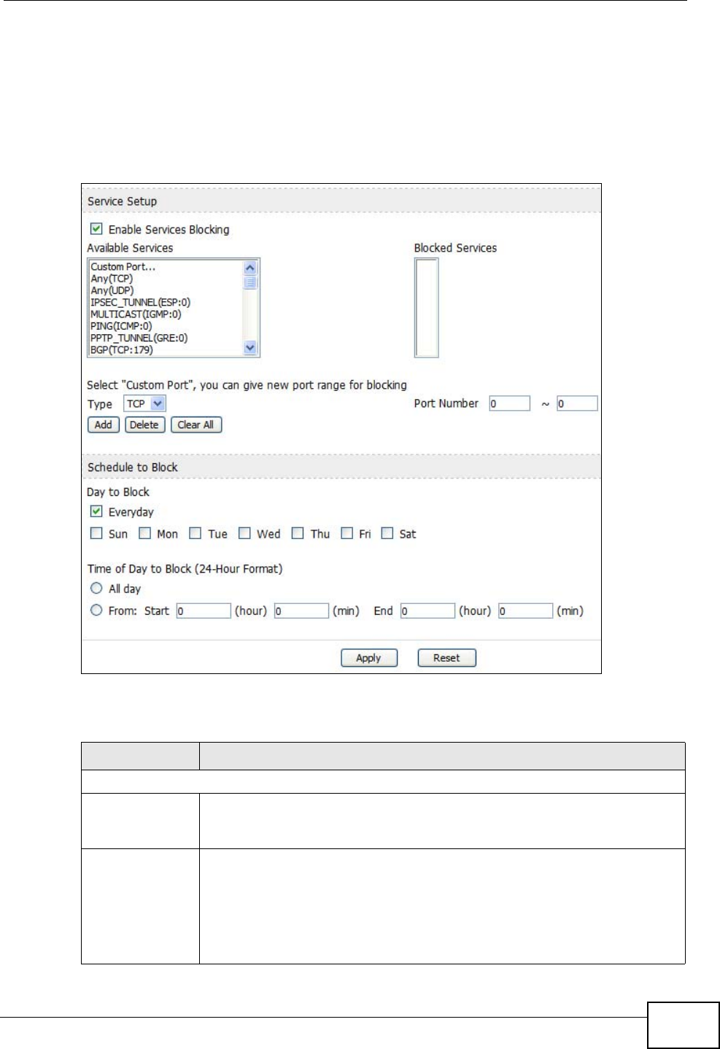
Task: Toggle Enable Services Blocking checkbox
Action: tap(96, 229)
